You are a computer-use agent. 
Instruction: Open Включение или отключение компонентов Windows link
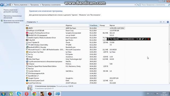14,22
